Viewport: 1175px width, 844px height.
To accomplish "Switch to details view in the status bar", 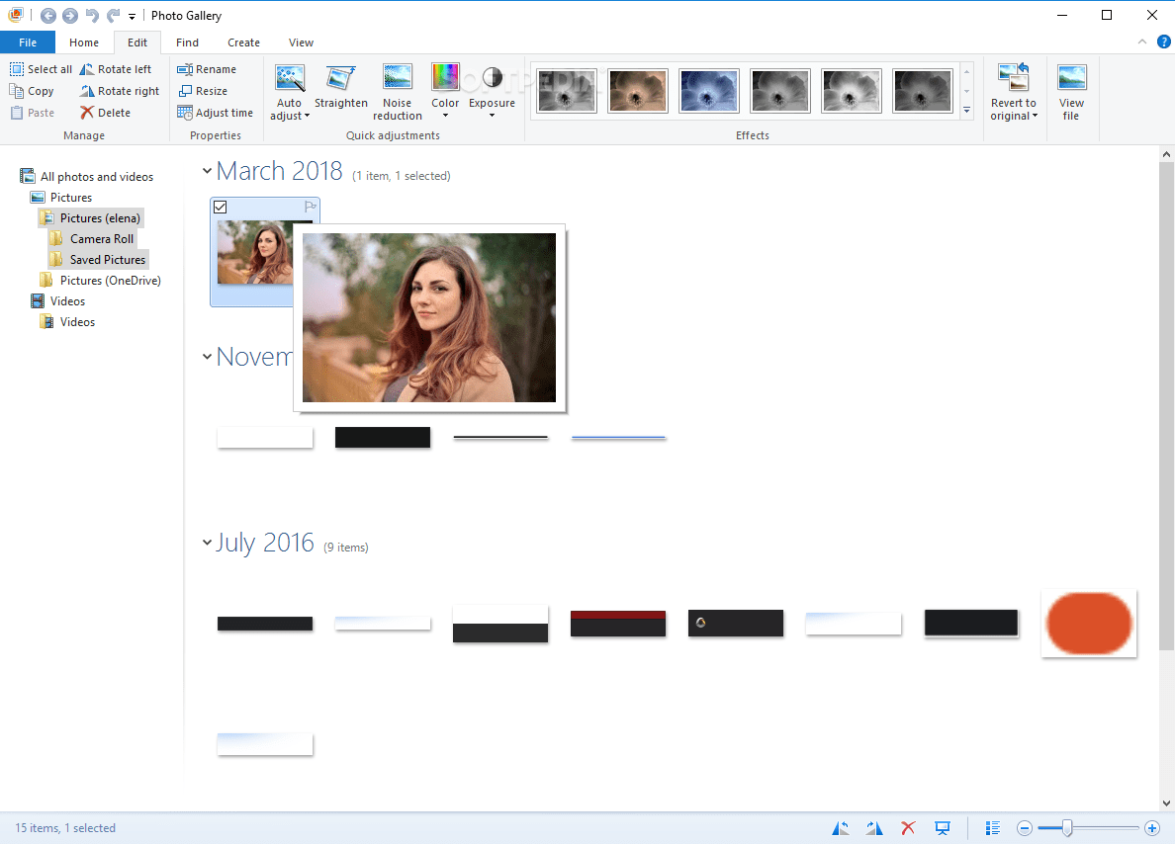I will click(992, 827).
